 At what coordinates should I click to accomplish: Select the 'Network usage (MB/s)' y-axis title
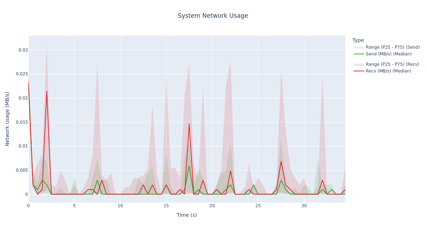[7, 119]
